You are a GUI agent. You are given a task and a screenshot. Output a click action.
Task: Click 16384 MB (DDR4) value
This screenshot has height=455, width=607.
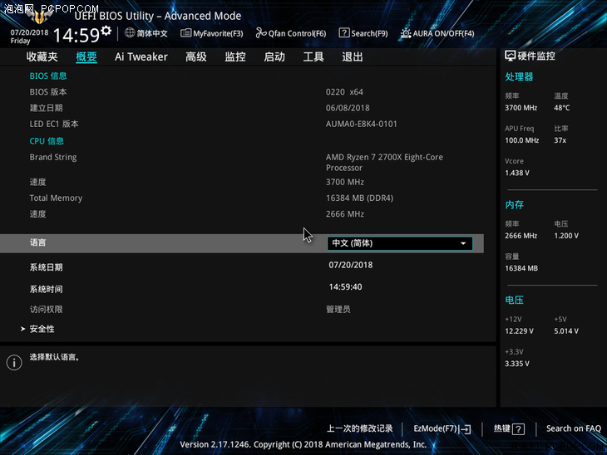pyautogui.click(x=359, y=198)
